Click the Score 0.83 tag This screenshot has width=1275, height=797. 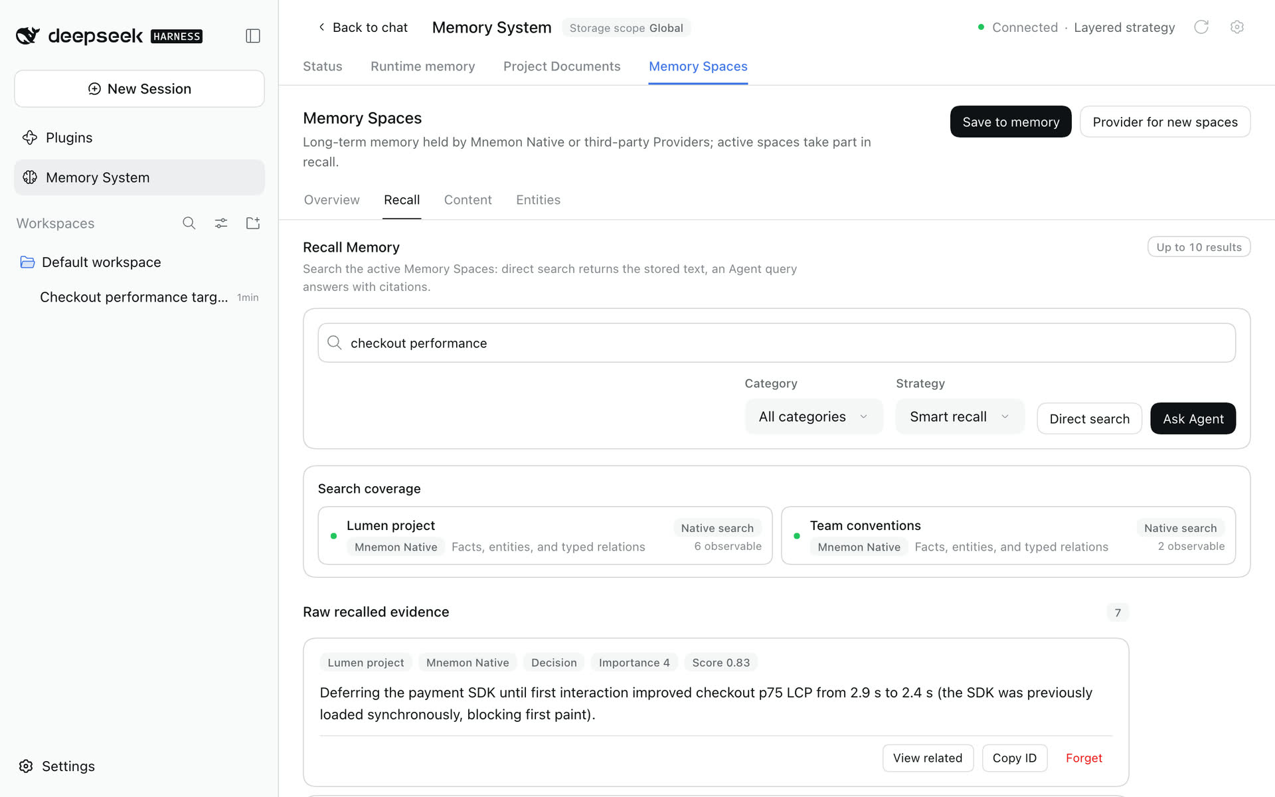(x=721, y=662)
